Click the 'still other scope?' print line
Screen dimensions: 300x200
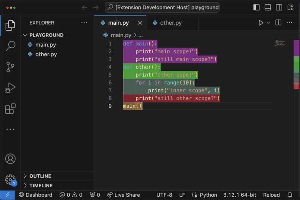178,98
